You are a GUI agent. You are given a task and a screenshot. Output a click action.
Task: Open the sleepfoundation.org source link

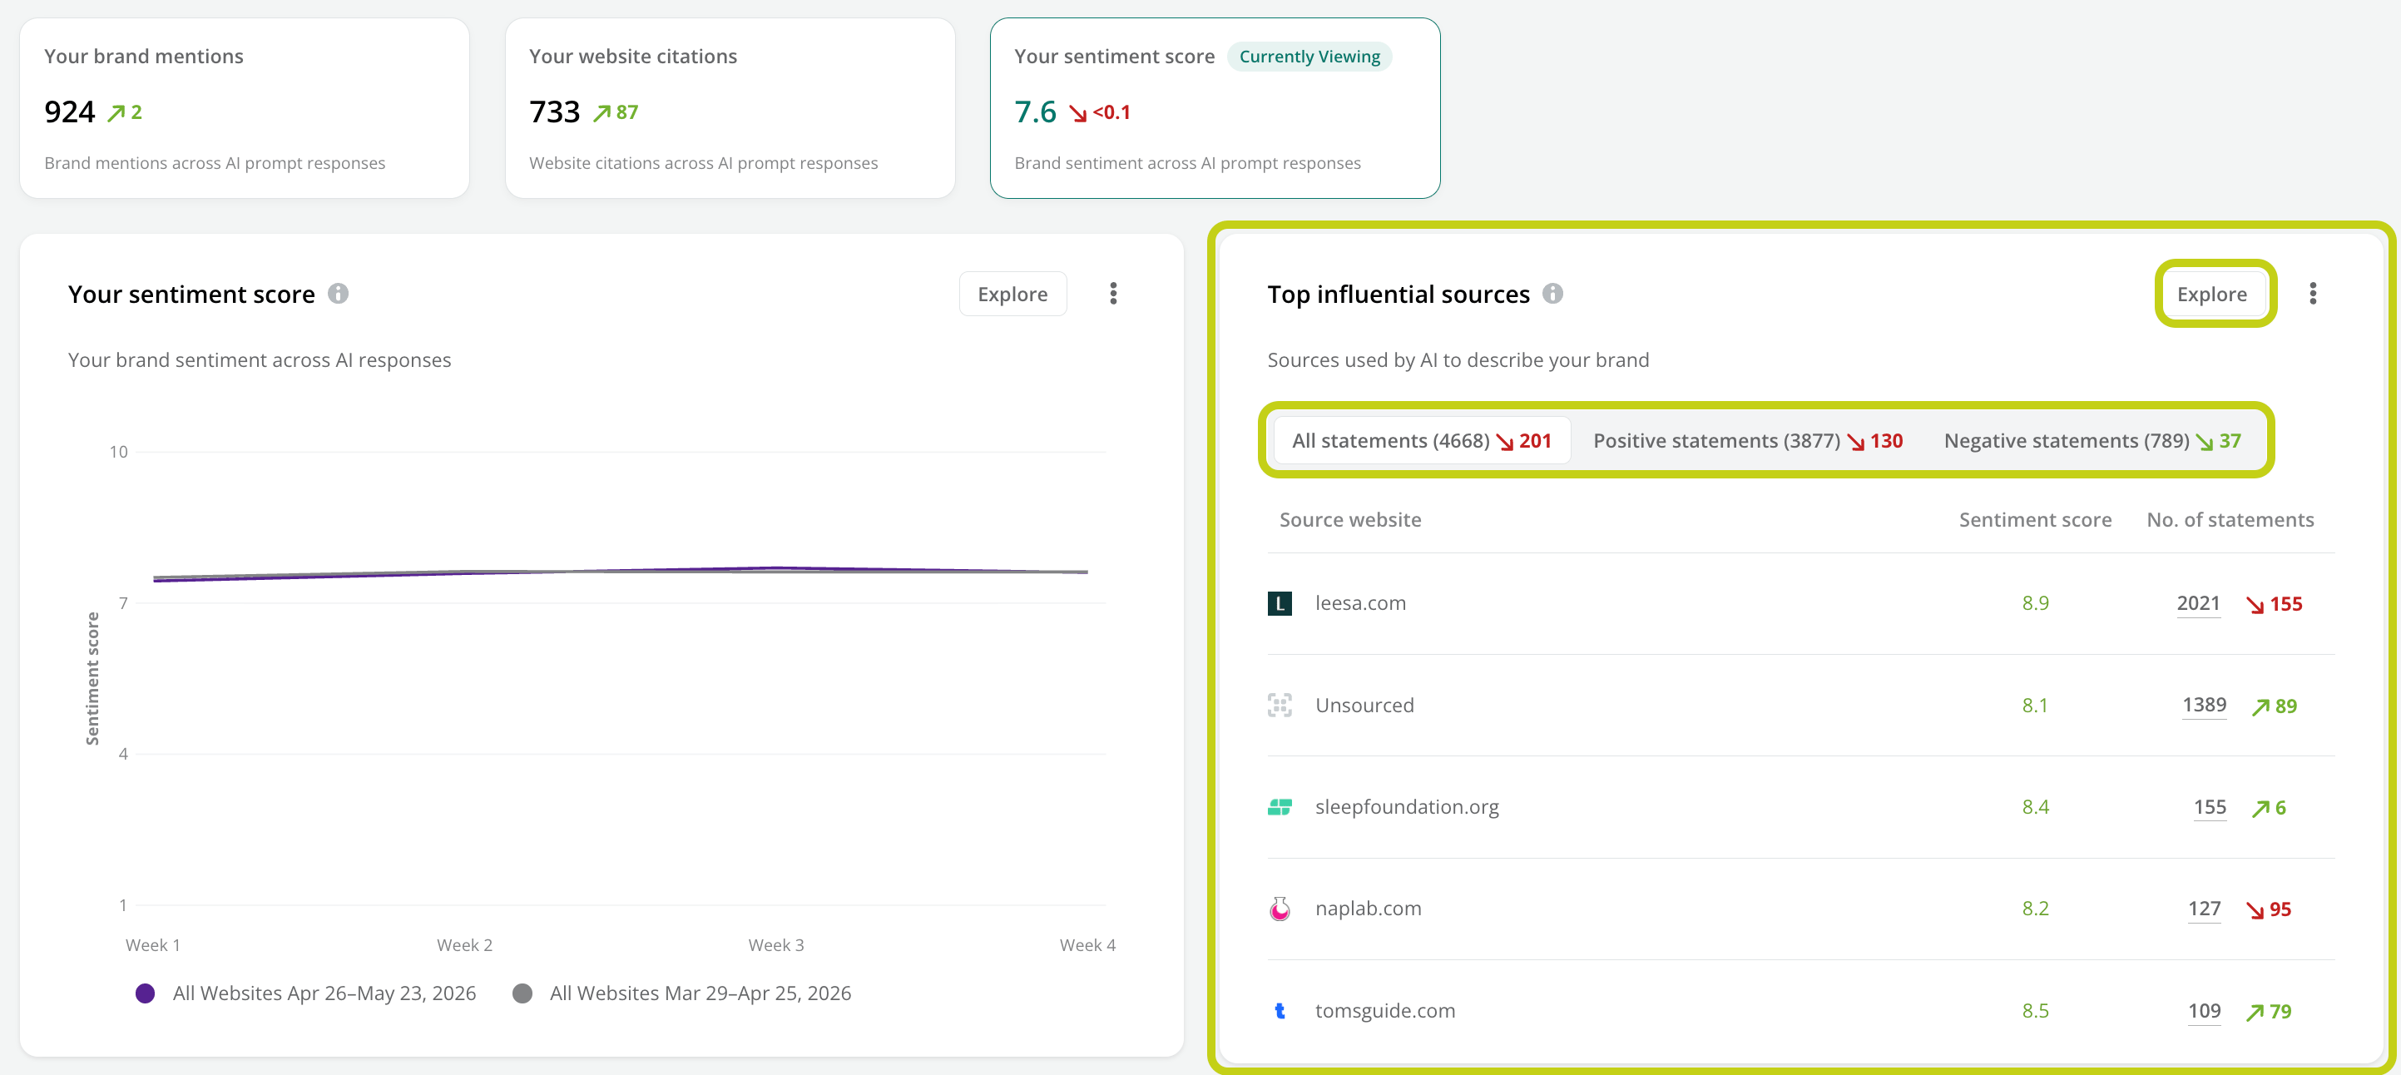coord(1407,806)
